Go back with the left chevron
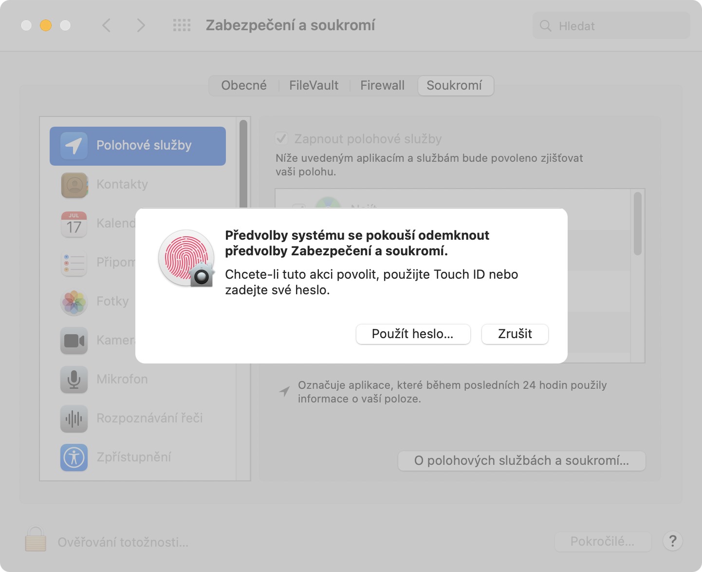The width and height of the screenshot is (702, 572). pos(107,25)
